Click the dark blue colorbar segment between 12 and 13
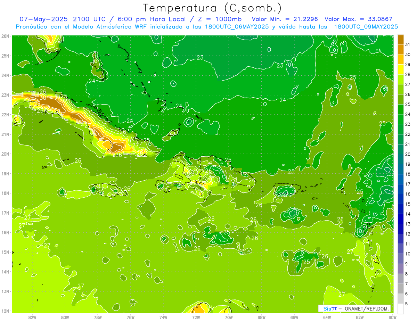 pos(401,229)
